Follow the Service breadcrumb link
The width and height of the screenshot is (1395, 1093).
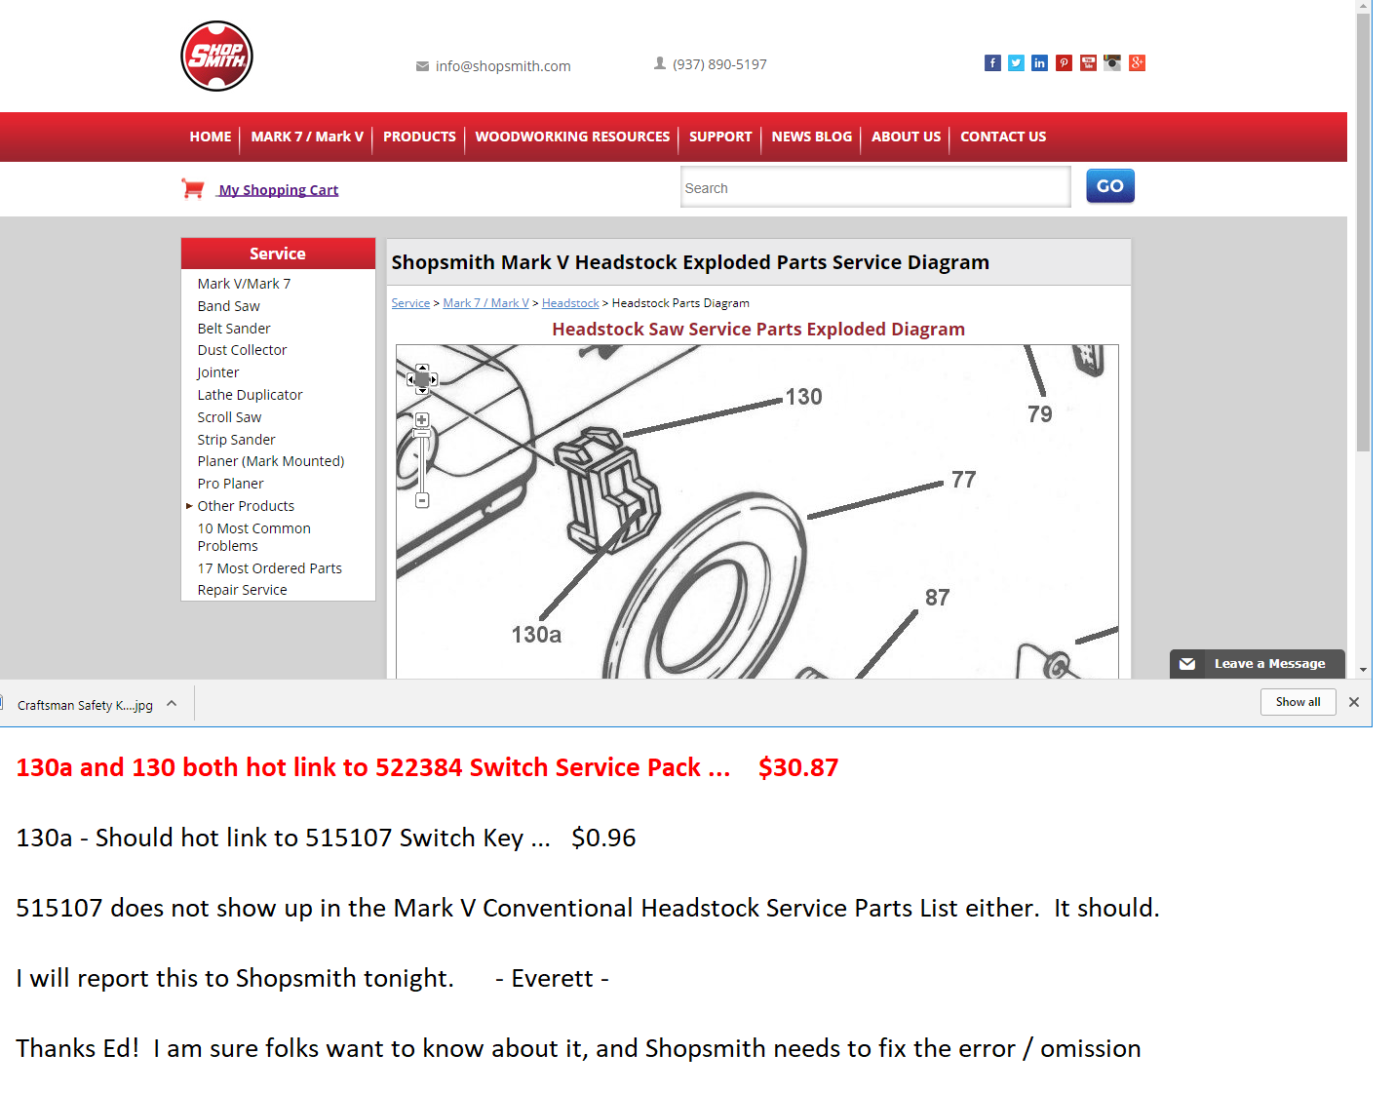pyautogui.click(x=410, y=303)
